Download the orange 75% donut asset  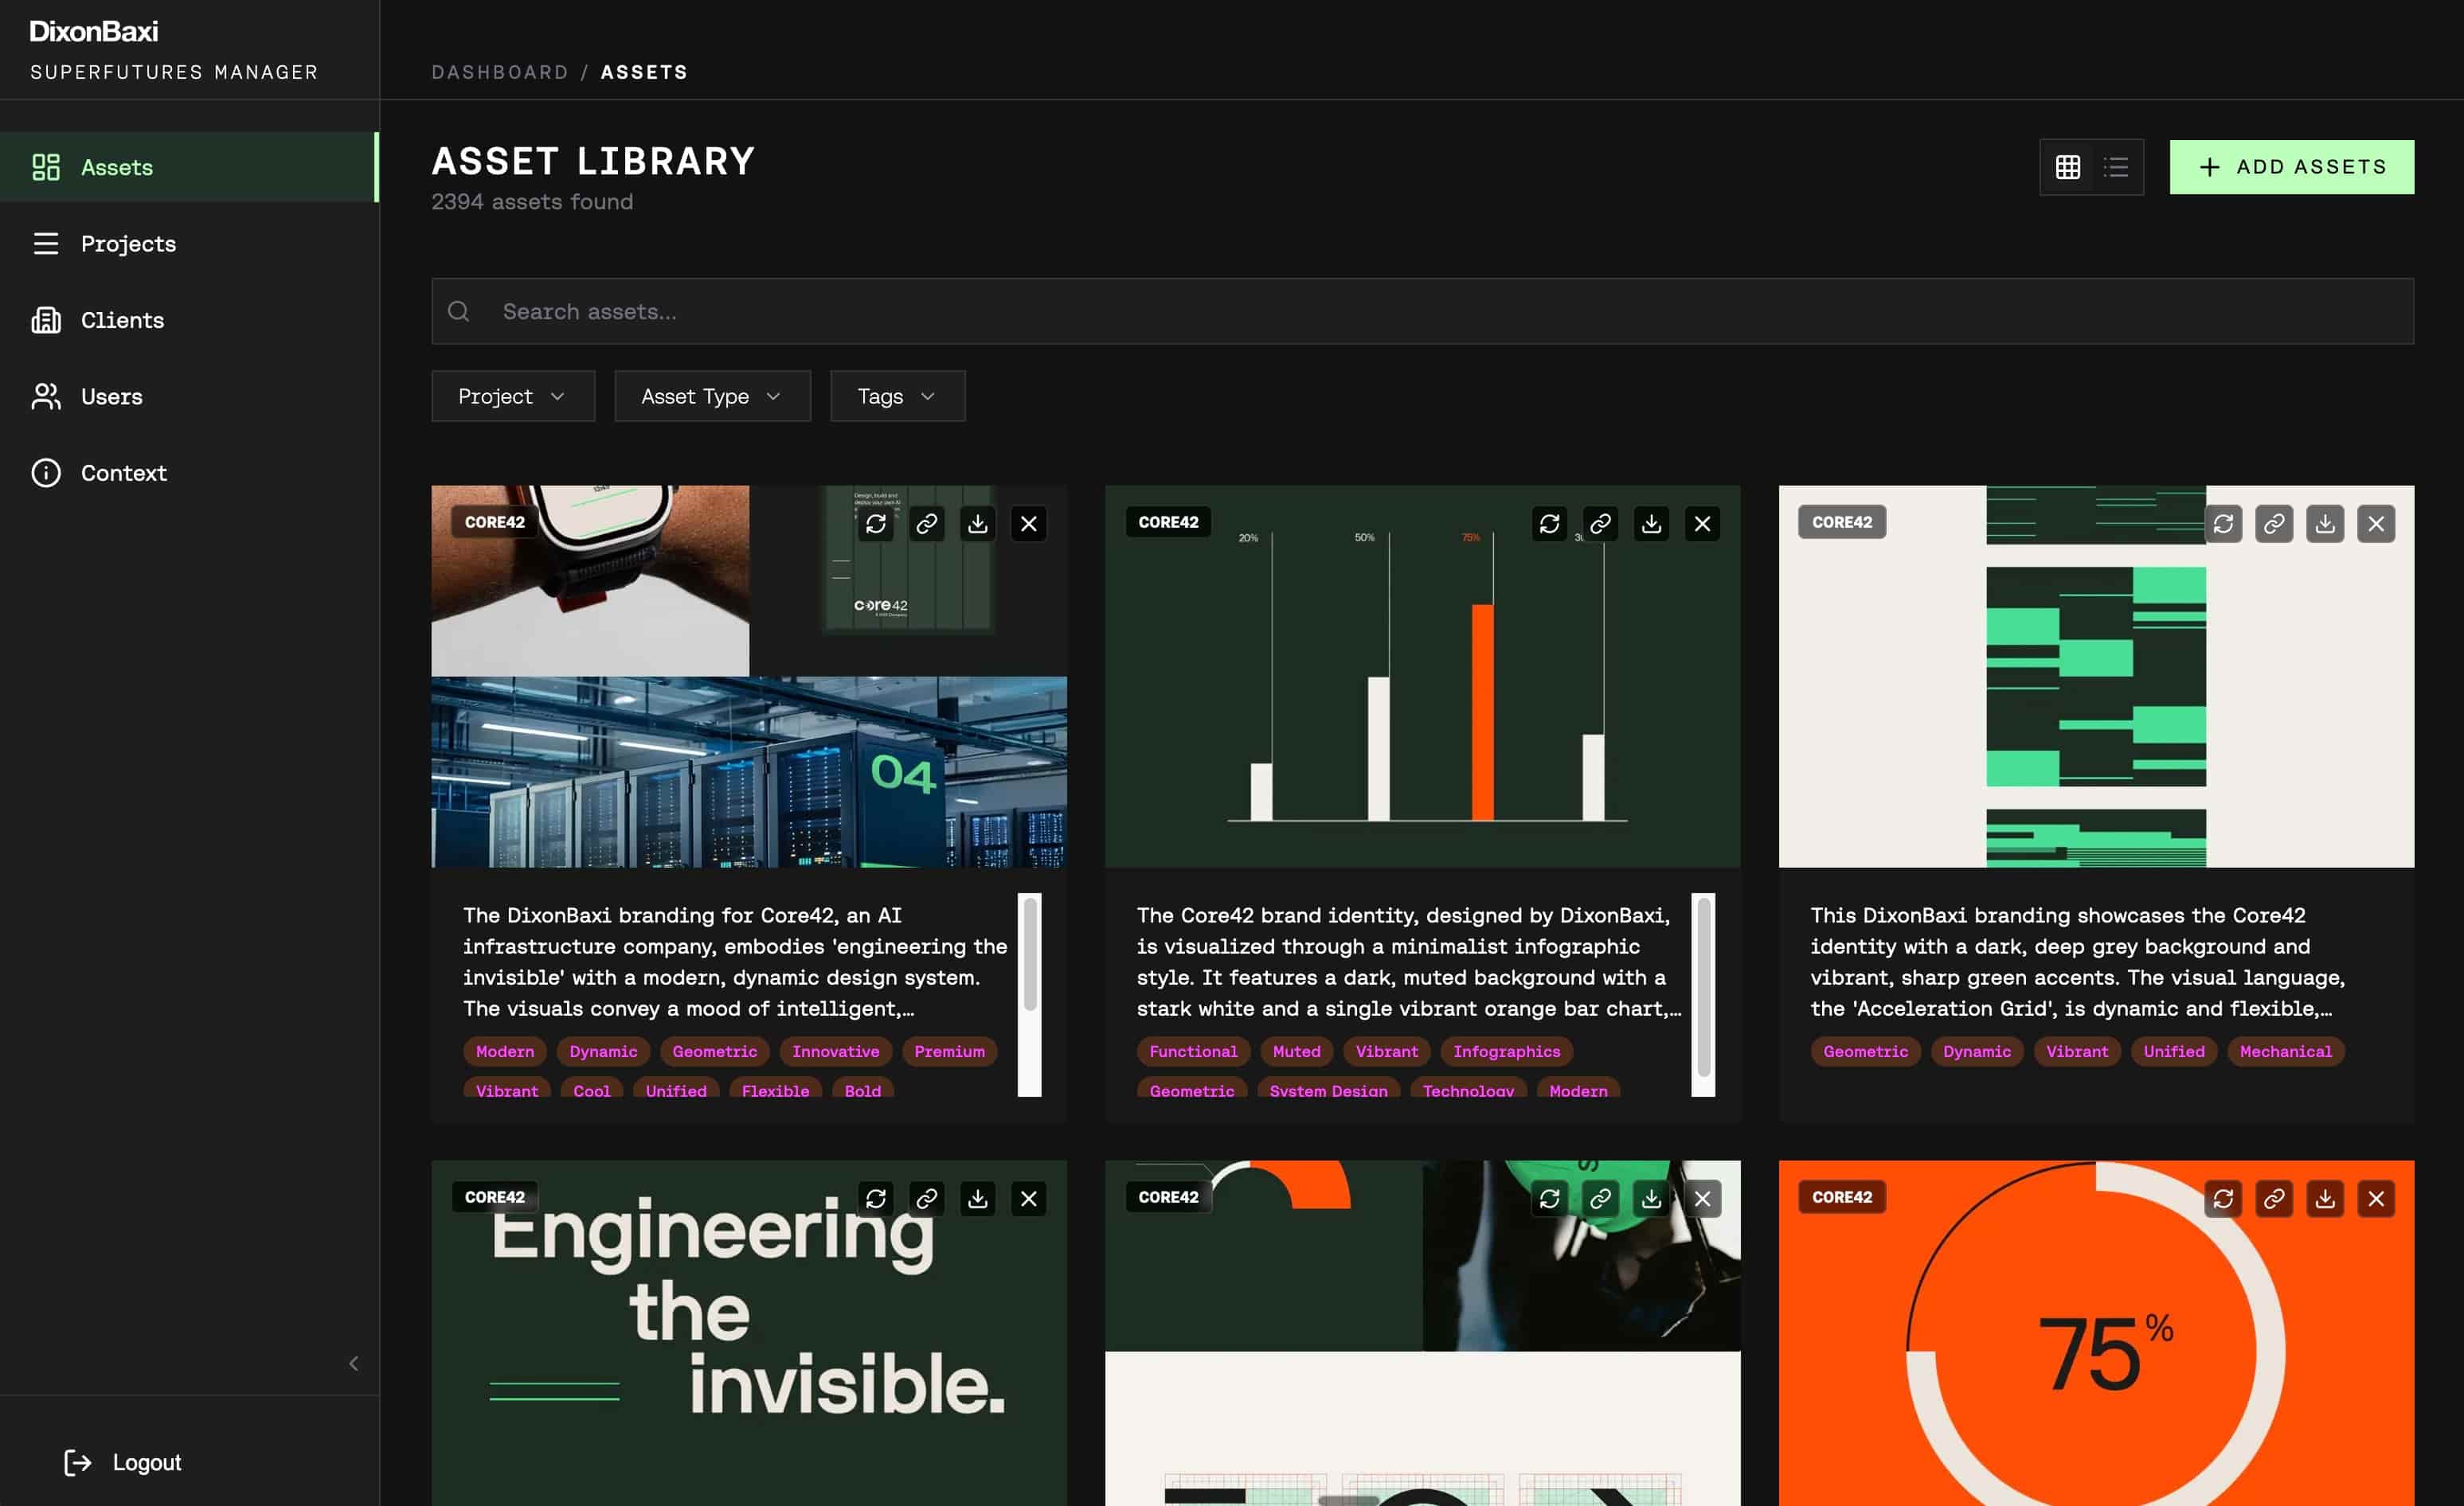2326,1198
